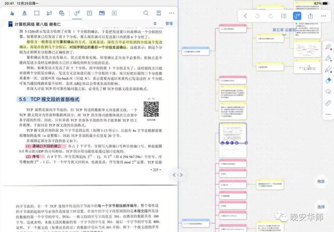Select the pink highlight (1) 源端口和目的端口

click(46, 146)
